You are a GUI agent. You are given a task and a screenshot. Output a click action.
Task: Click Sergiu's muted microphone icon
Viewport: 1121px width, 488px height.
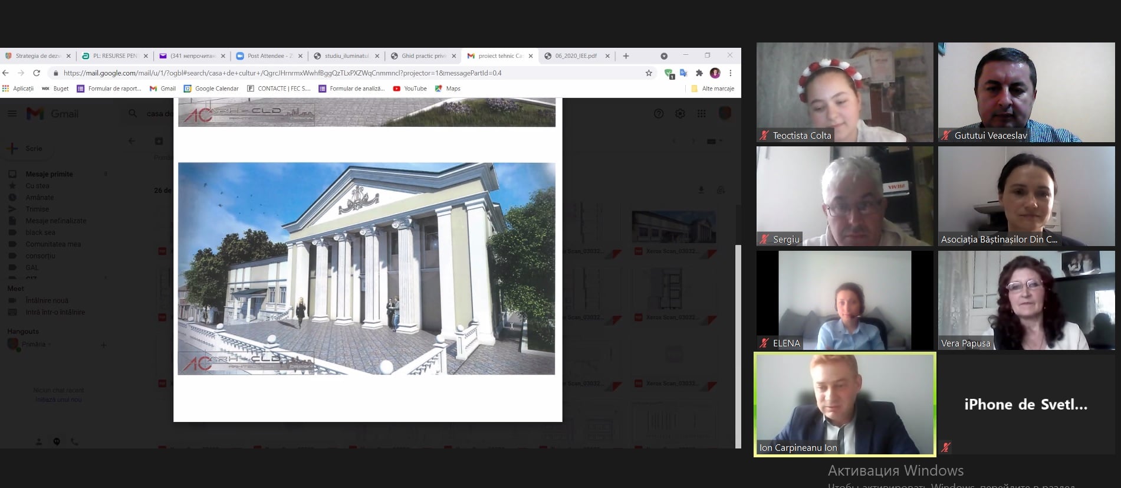(x=764, y=240)
